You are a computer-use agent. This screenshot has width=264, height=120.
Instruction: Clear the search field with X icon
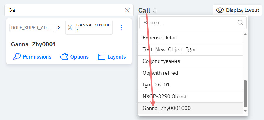(x=127, y=10)
